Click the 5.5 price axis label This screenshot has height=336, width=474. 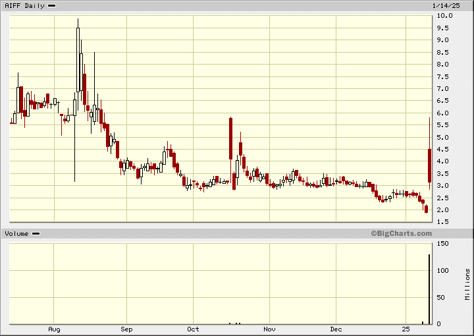click(442, 125)
